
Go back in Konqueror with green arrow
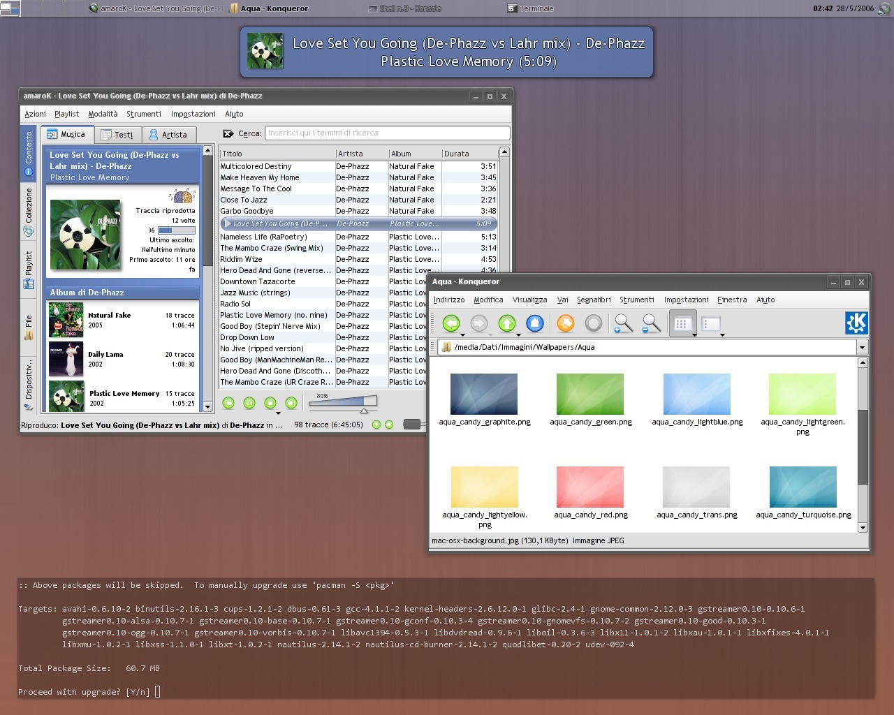pos(451,323)
